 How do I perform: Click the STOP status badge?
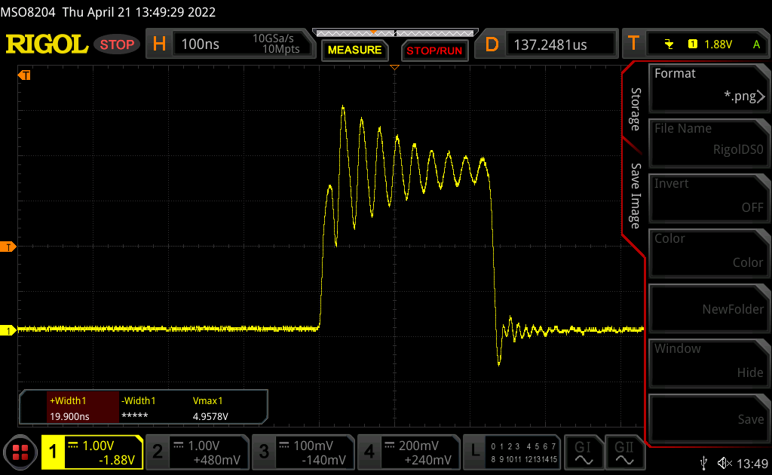point(117,44)
